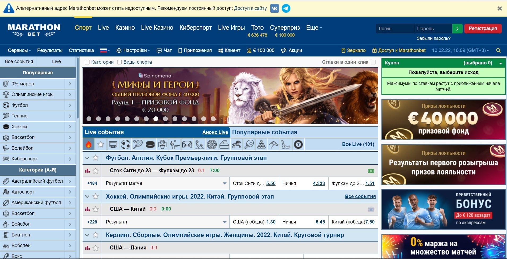Collapse the Керлинг Сборные section
Image resolution: width=507 pixels, height=259 pixels.
click(x=87, y=235)
